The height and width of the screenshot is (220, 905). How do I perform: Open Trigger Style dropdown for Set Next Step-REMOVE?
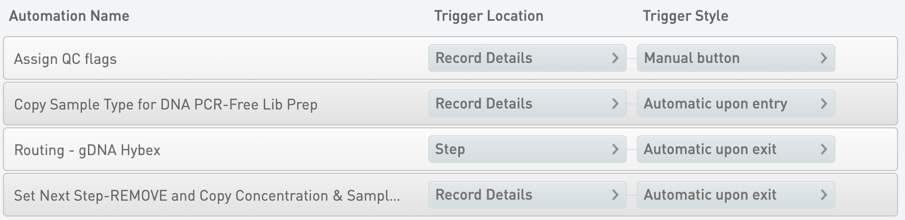coord(735,195)
